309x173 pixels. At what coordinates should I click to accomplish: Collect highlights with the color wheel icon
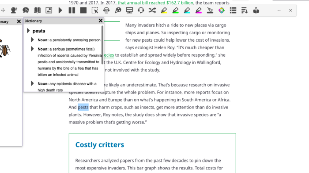(x=222, y=11)
